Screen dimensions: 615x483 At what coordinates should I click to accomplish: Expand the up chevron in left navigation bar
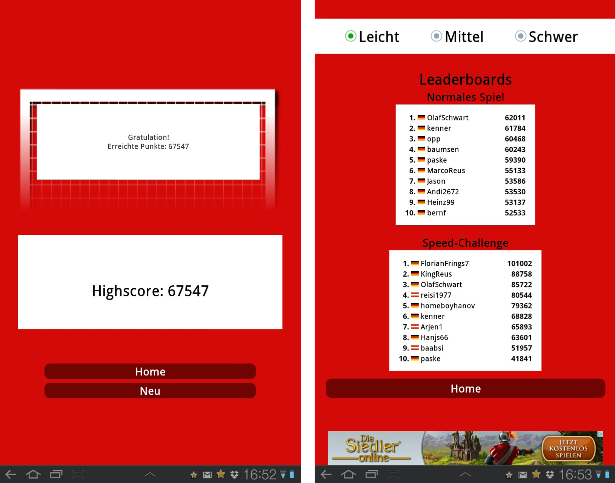click(150, 474)
